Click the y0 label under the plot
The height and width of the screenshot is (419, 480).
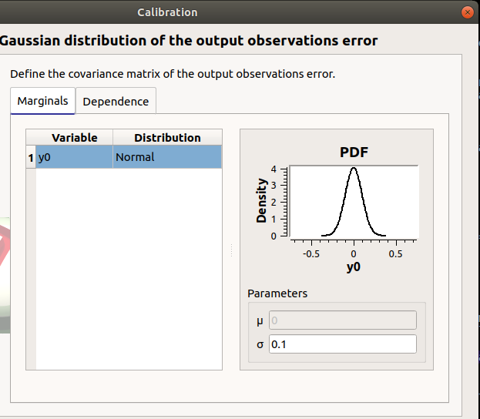[353, 266]
